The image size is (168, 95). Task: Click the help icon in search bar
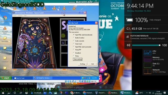pos(106,87)
